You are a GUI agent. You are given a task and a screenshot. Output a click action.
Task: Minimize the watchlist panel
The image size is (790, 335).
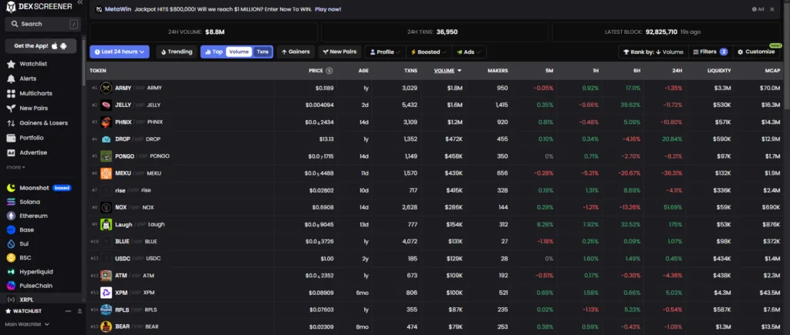[x=68, y=311]
